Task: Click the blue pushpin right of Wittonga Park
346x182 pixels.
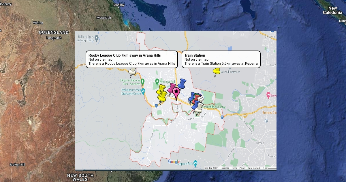Action: pos(182,83)
